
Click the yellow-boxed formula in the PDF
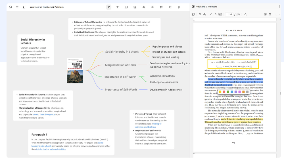(x=233, y=64)
